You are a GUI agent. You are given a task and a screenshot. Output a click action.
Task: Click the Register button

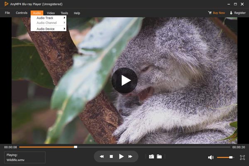pos(237,13)
